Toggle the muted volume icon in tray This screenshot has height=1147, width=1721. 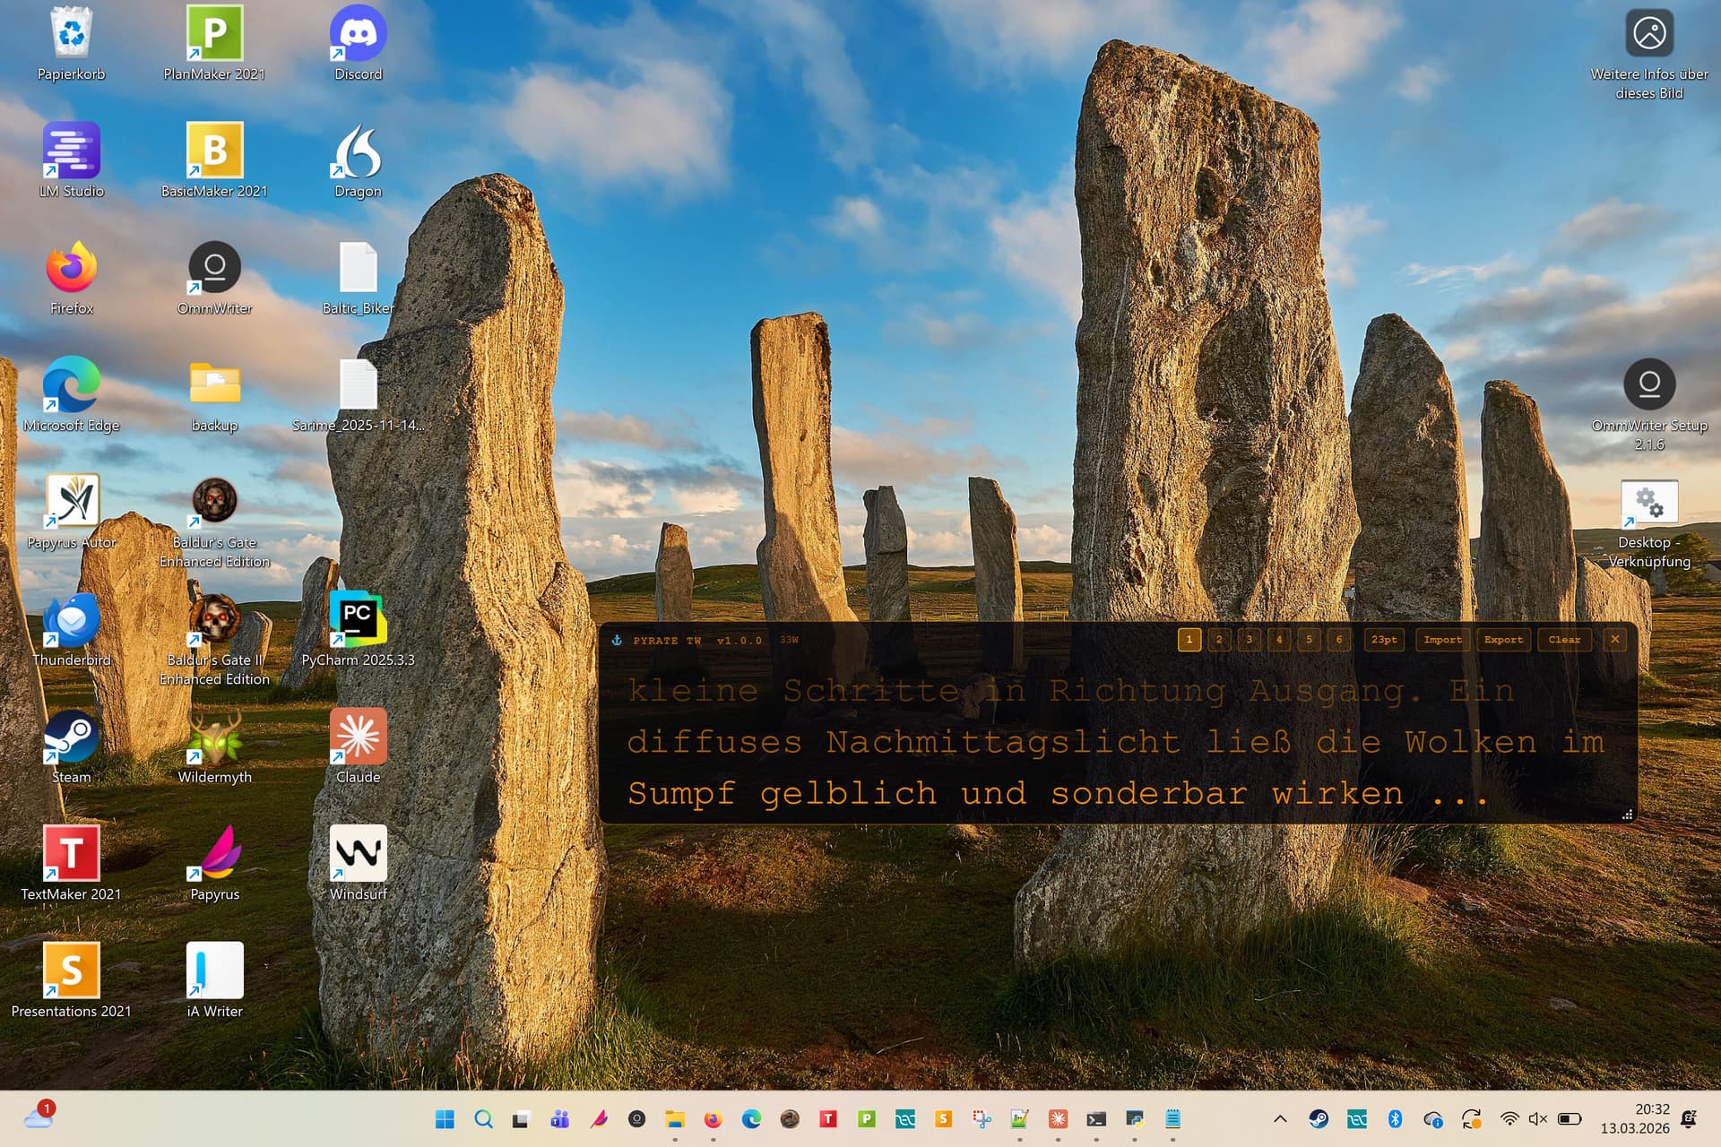1538,1118
